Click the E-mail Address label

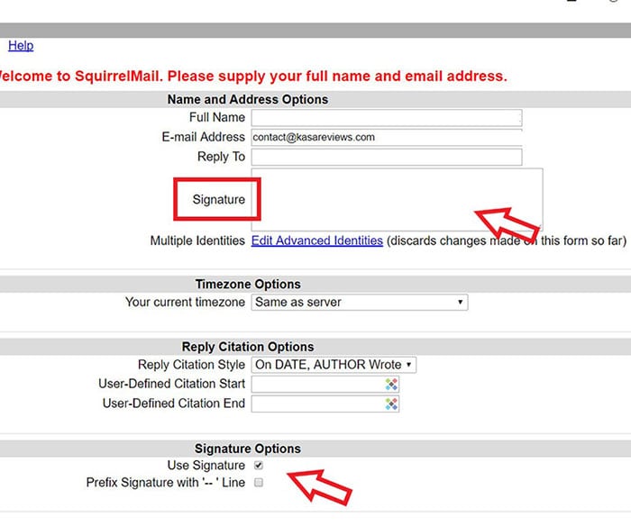tap(203, 137)
